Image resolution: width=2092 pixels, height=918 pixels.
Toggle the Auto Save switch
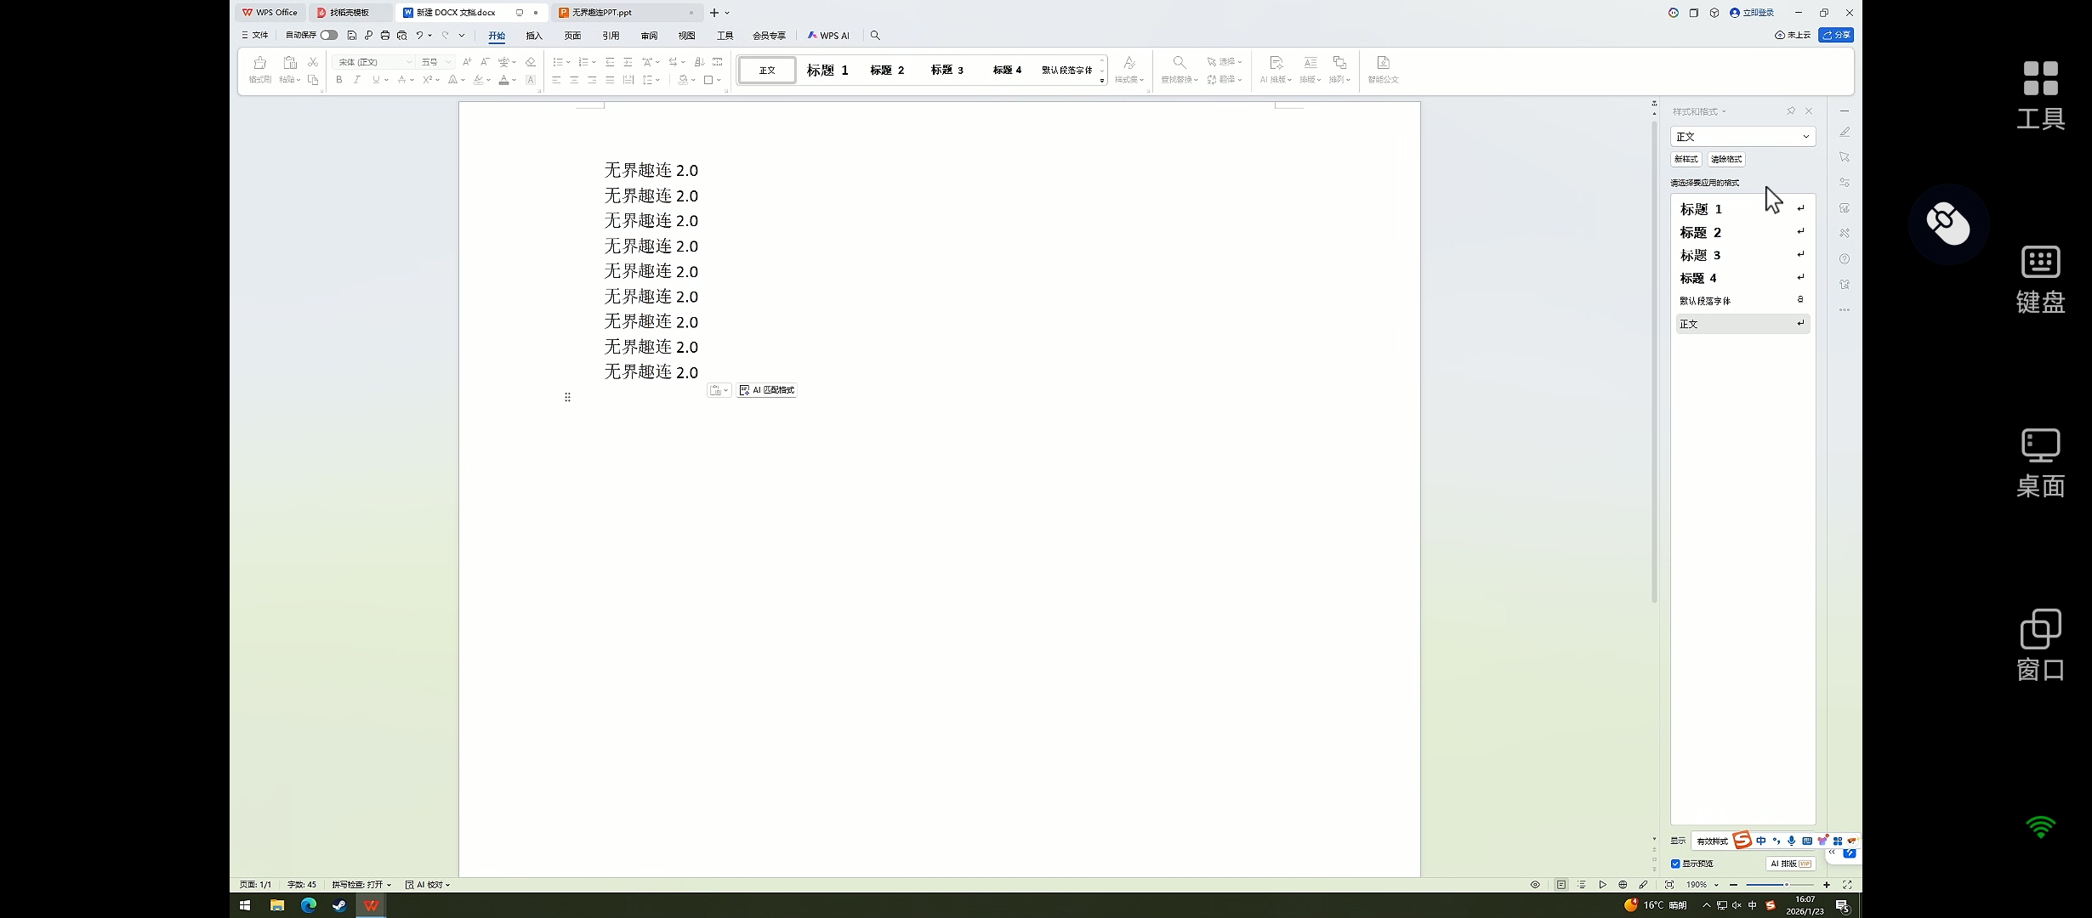click(x=328, y=36)
